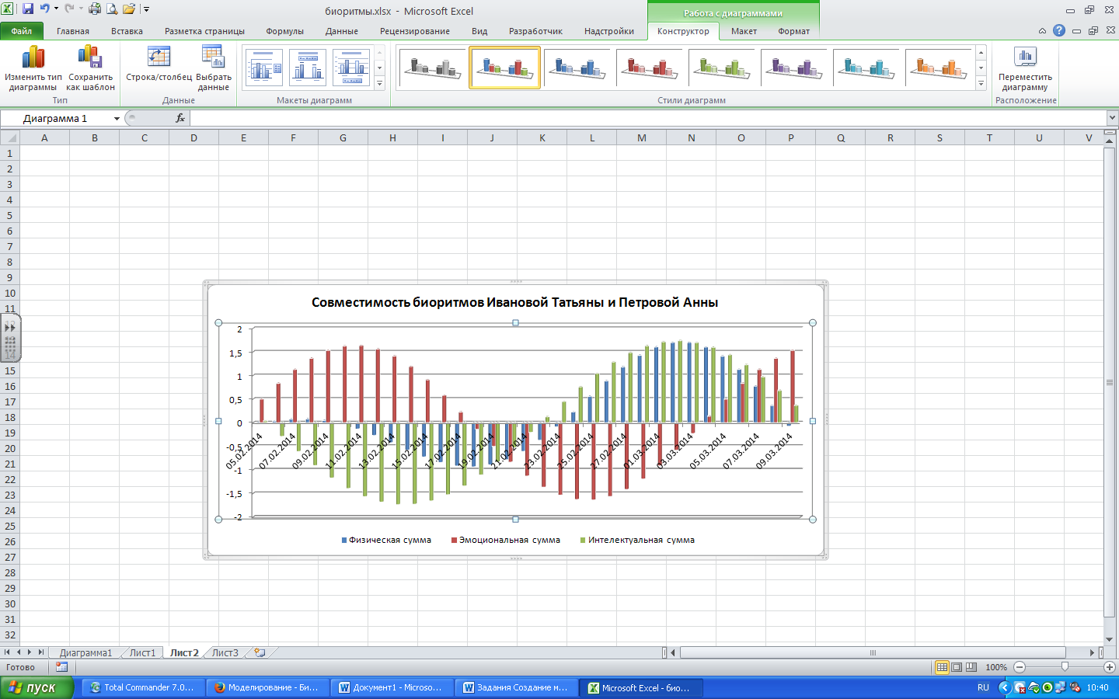Select Normal view in status bar
Viewport: 1119px width, 699px height.
pos(942,667)
